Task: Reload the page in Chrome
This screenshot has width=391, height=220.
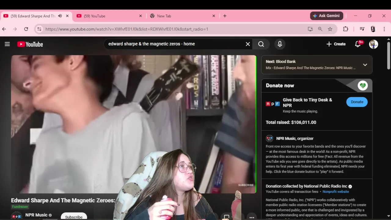Action: click(26, 29)
